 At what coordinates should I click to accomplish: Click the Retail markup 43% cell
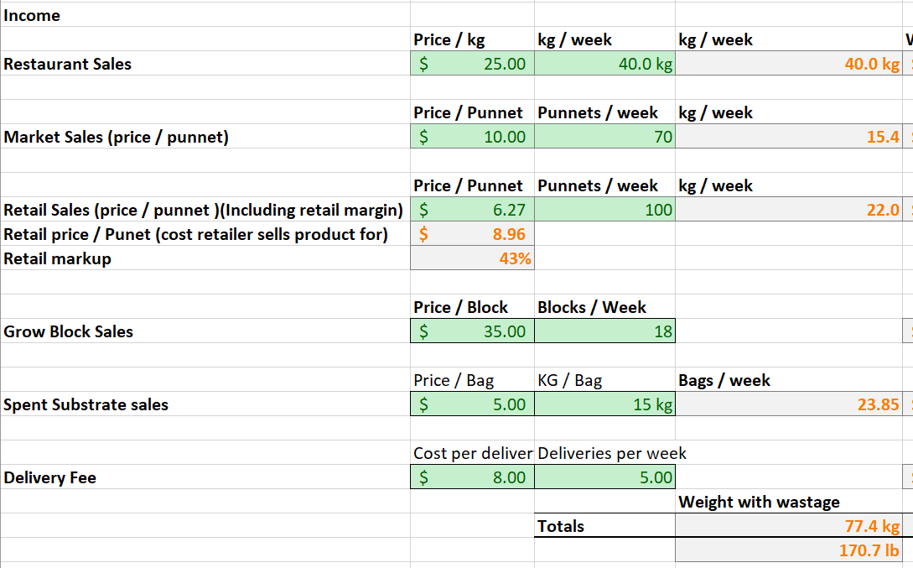472,258
